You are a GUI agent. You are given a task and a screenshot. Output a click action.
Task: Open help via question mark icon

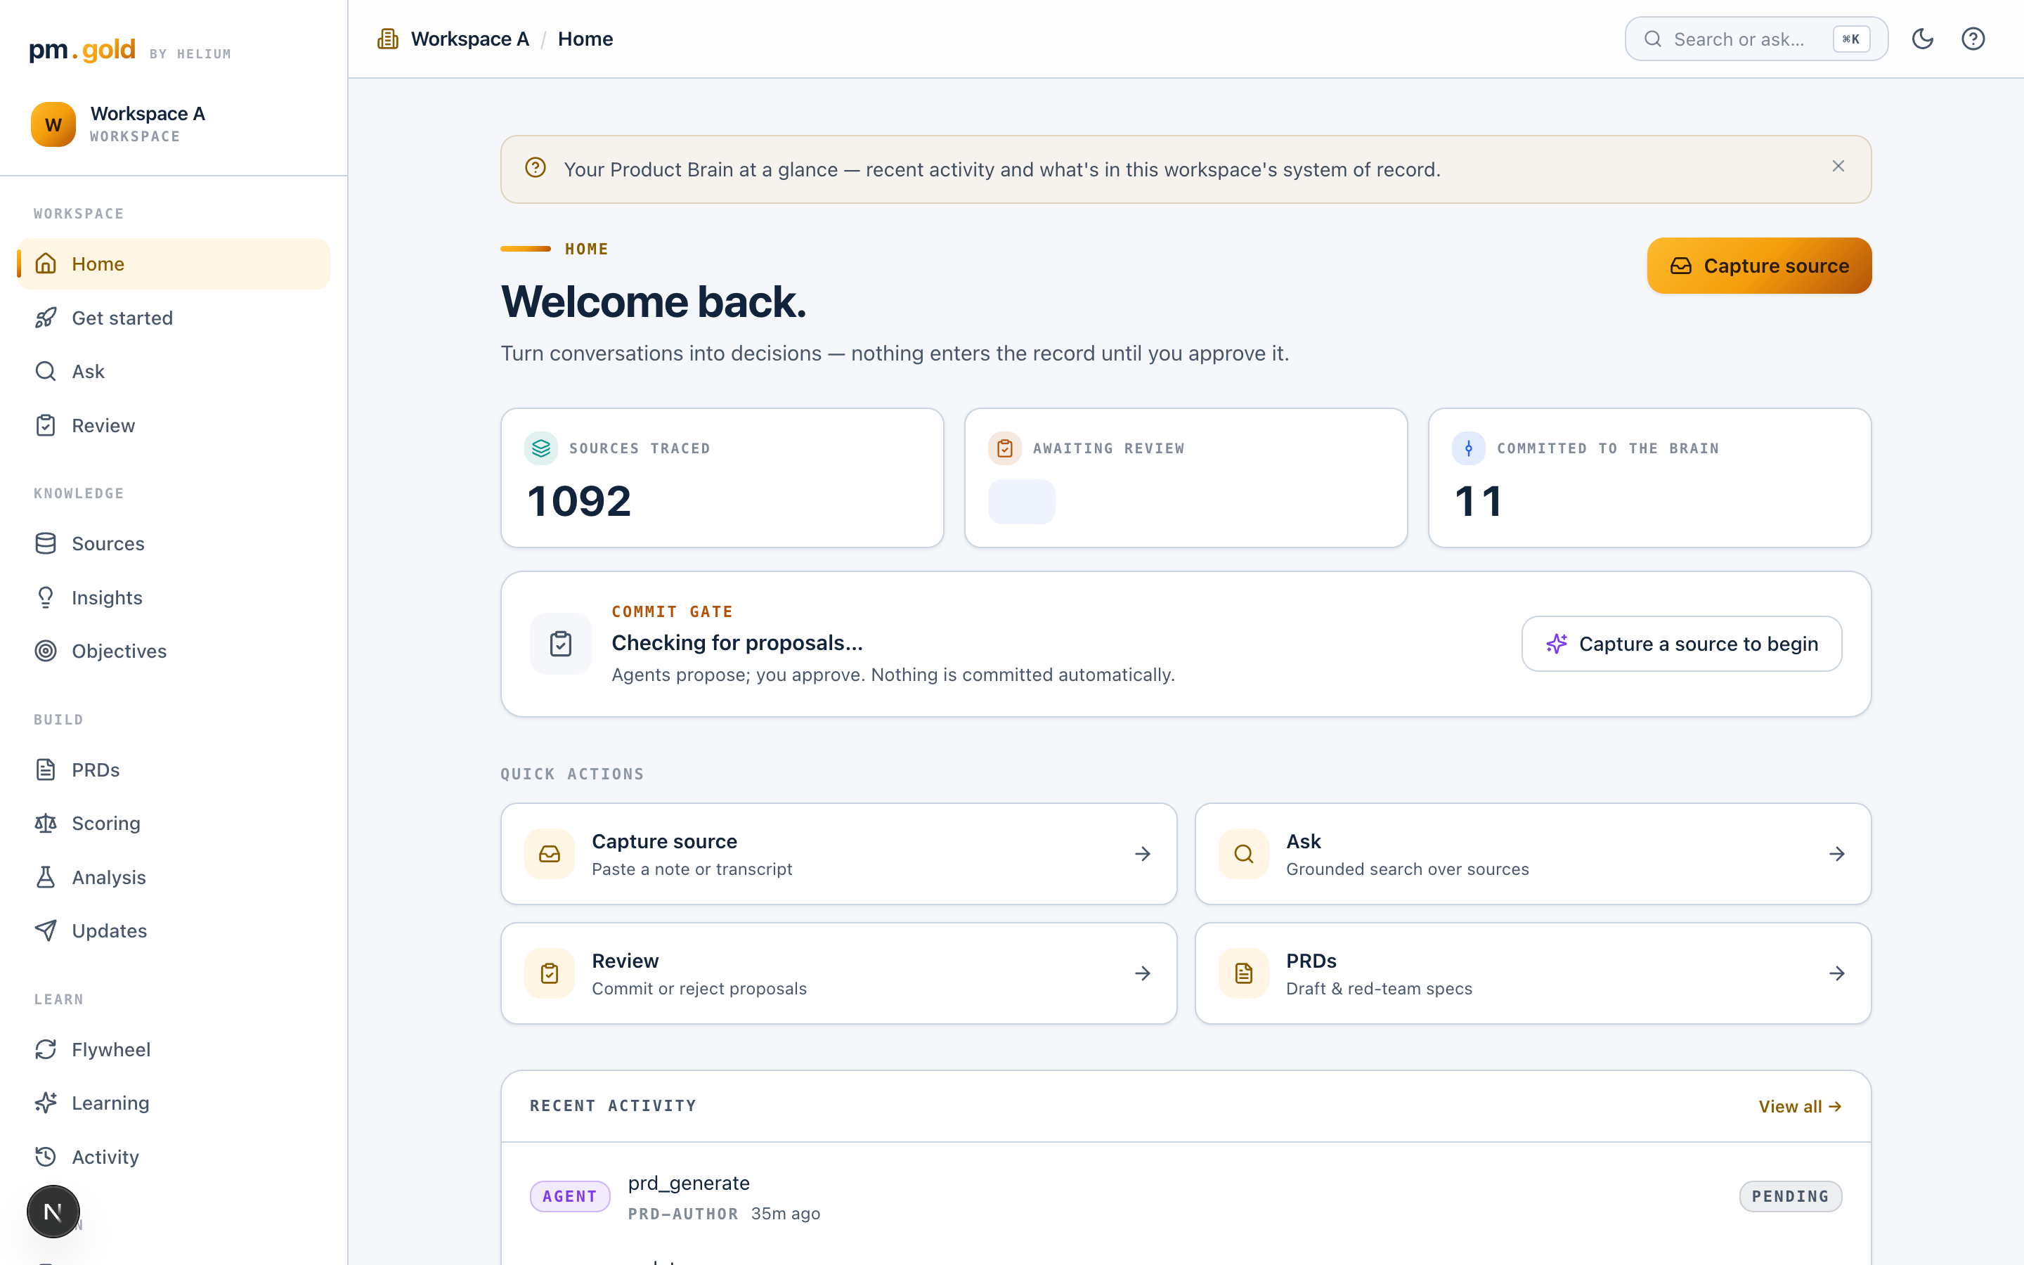point(1973,39)
